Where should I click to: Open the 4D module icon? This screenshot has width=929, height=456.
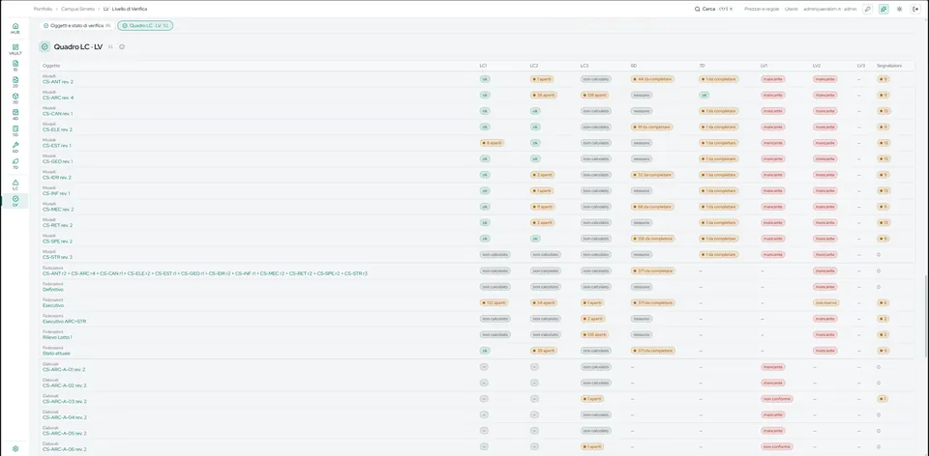(x=15, y=114)
